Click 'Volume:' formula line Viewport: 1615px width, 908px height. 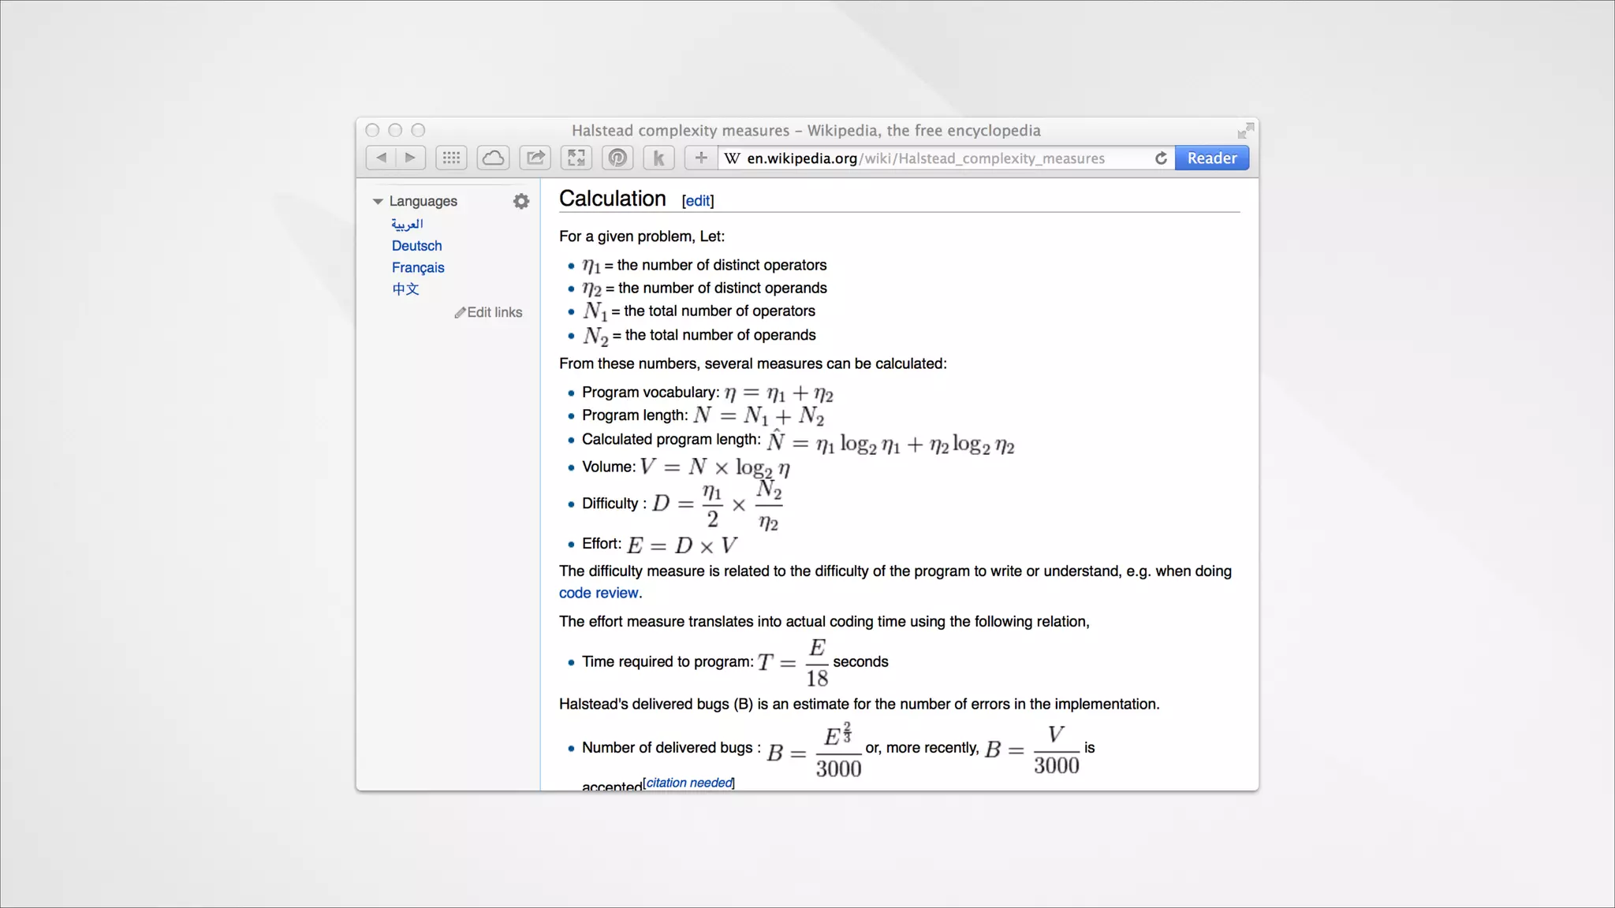coord(686,467)
